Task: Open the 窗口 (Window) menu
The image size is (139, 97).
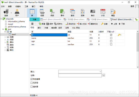Action: pos(34,7)
